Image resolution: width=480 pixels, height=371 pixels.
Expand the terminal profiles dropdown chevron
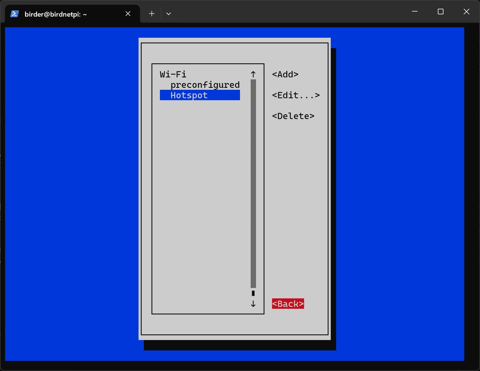[x=169, y=14]
